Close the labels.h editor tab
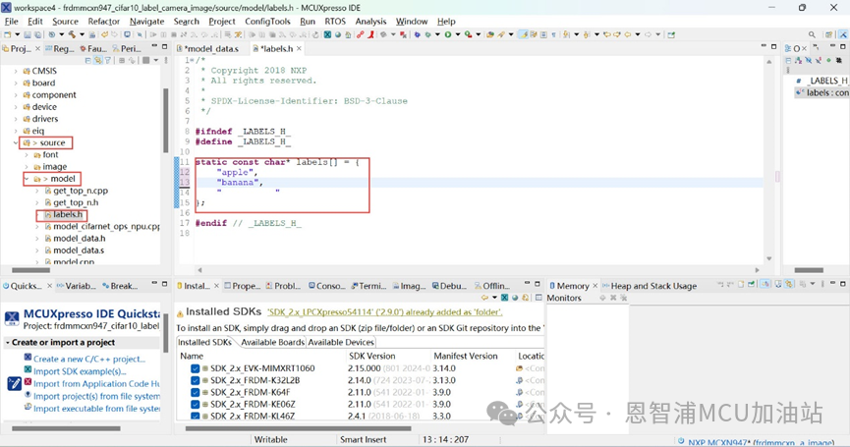Image resolution: width=850 pixels, height=447 pixels. pyautogui.click(x=299, y=48)
